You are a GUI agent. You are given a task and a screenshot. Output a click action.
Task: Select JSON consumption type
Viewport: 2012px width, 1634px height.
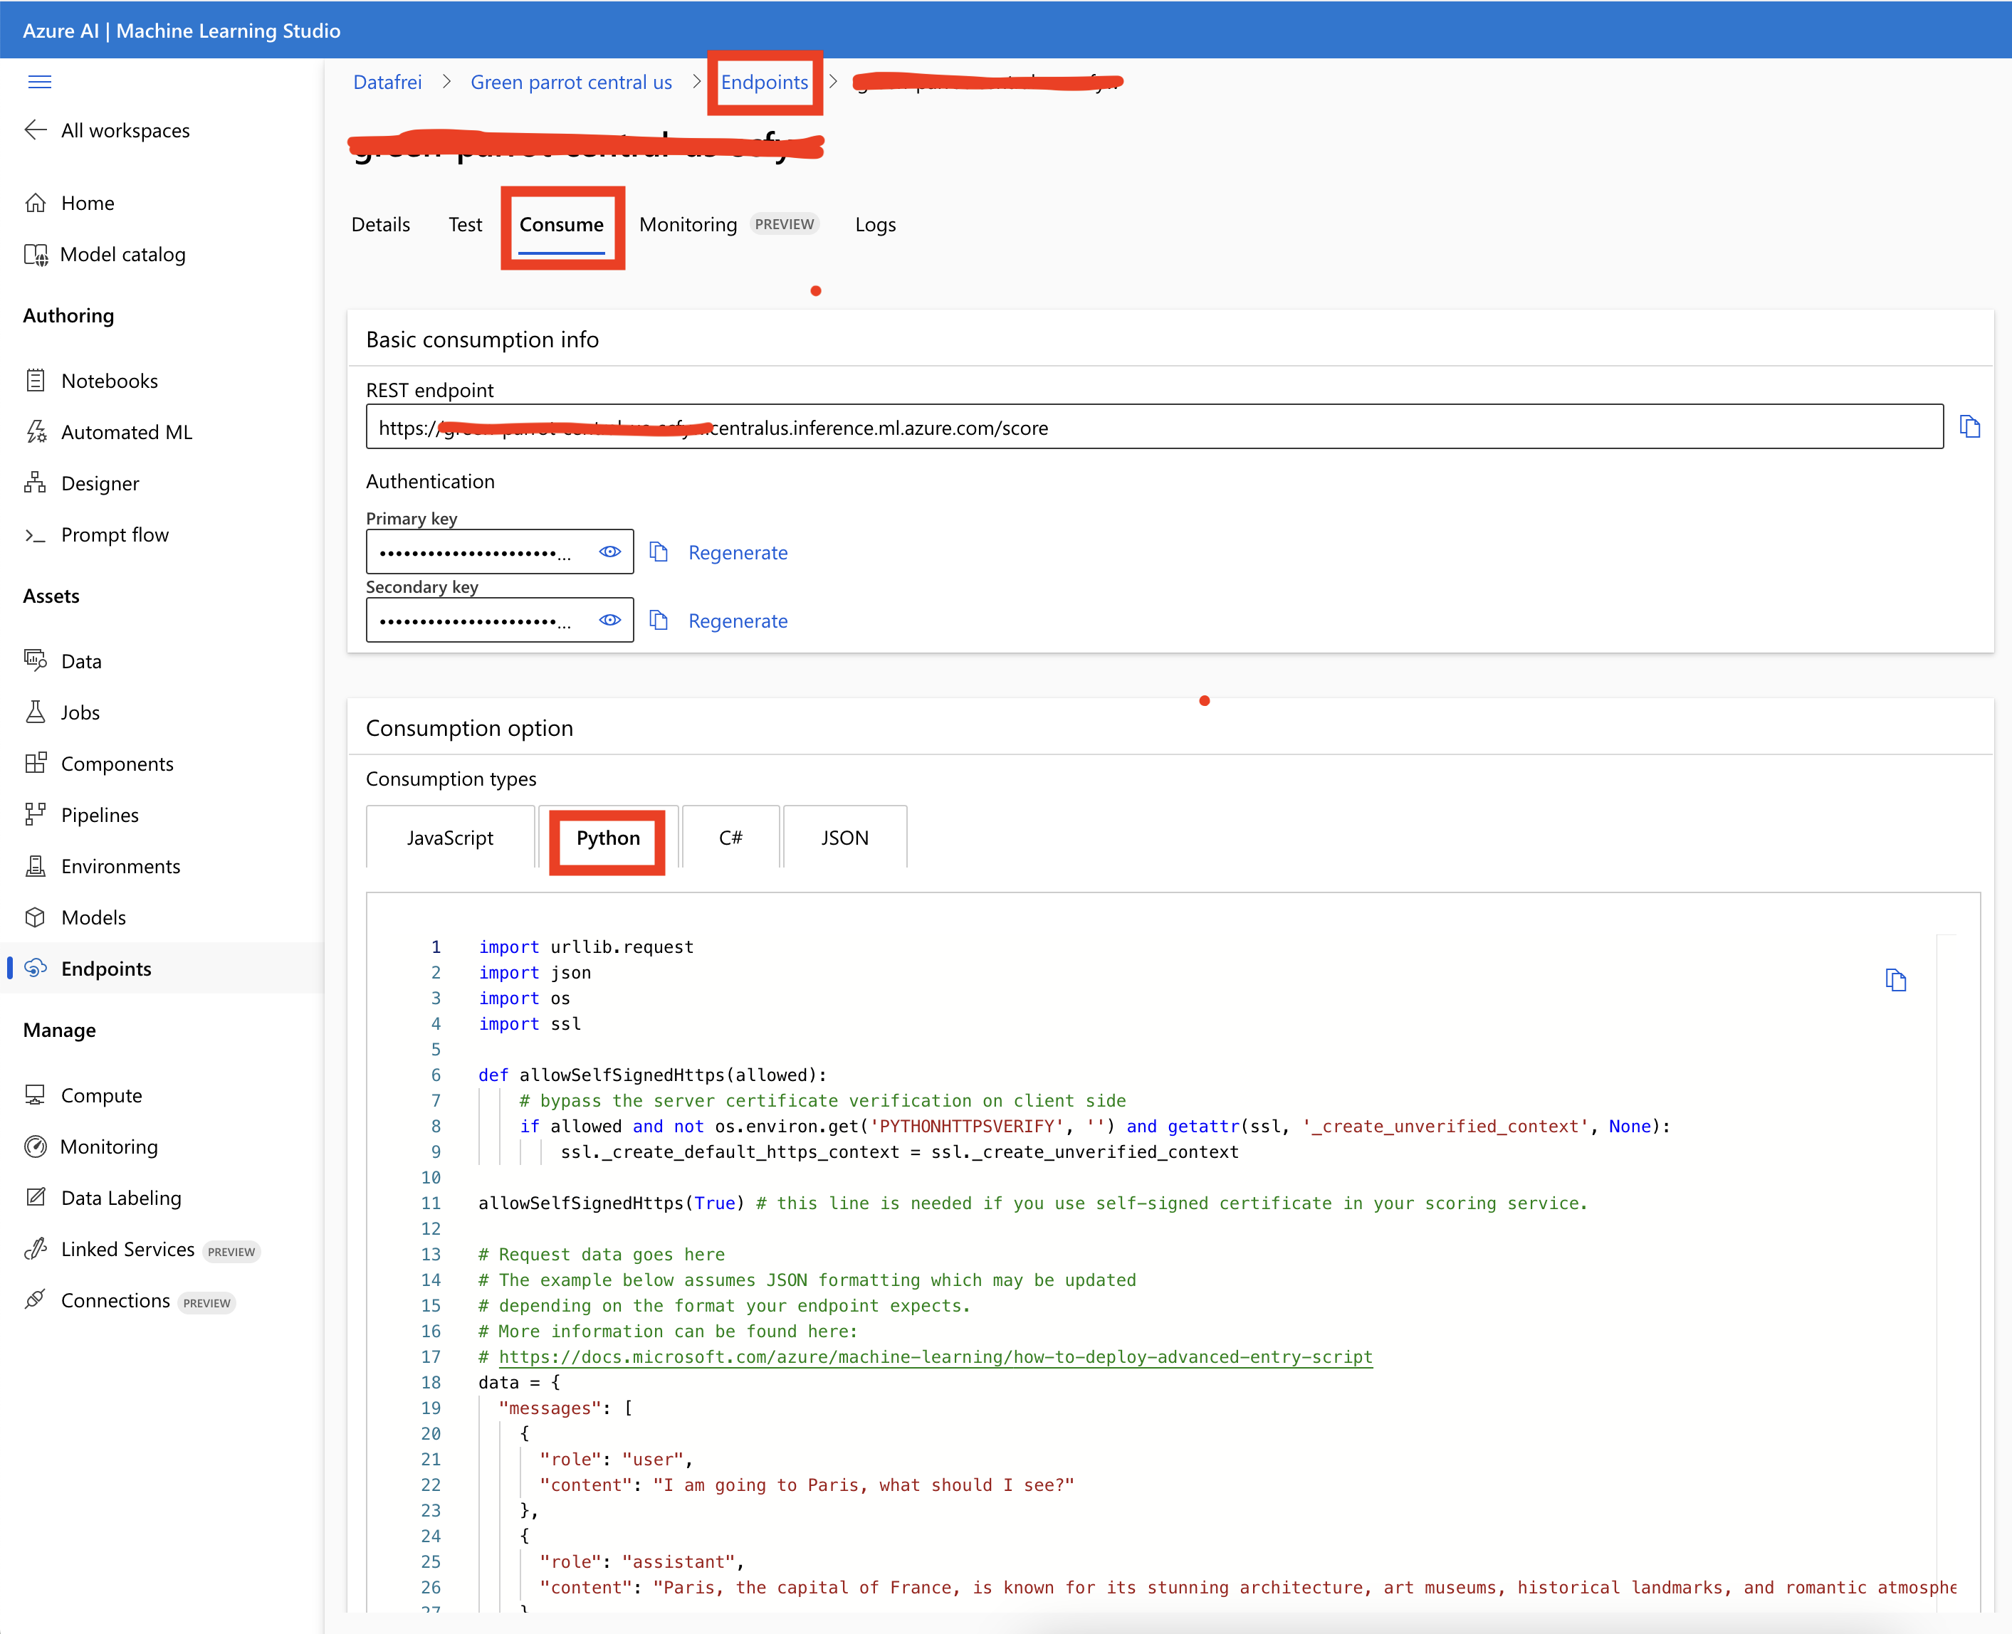pyautogui.click(x=844, y=838)
